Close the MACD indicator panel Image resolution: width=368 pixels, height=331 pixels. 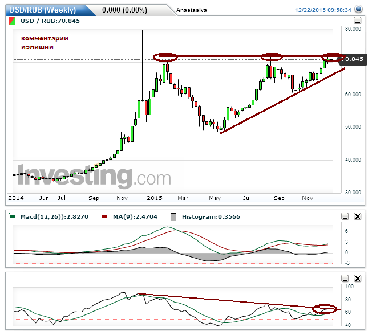click(x=358, y=216)
